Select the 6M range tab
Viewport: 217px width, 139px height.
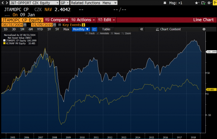click(31, 29)
